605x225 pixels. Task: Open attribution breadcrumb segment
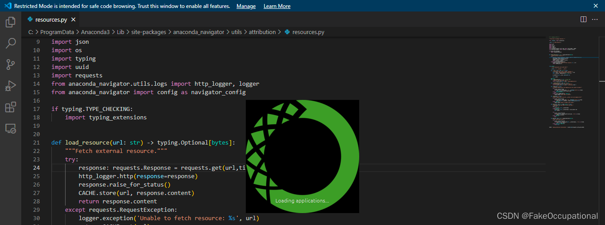(x=262, y=32)
